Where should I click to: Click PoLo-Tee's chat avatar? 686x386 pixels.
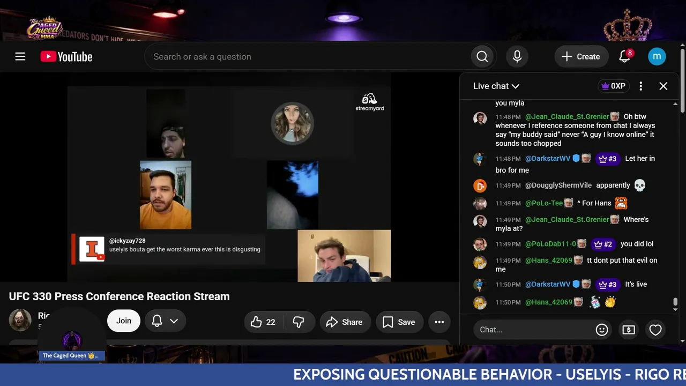click(x=480, y=204)
